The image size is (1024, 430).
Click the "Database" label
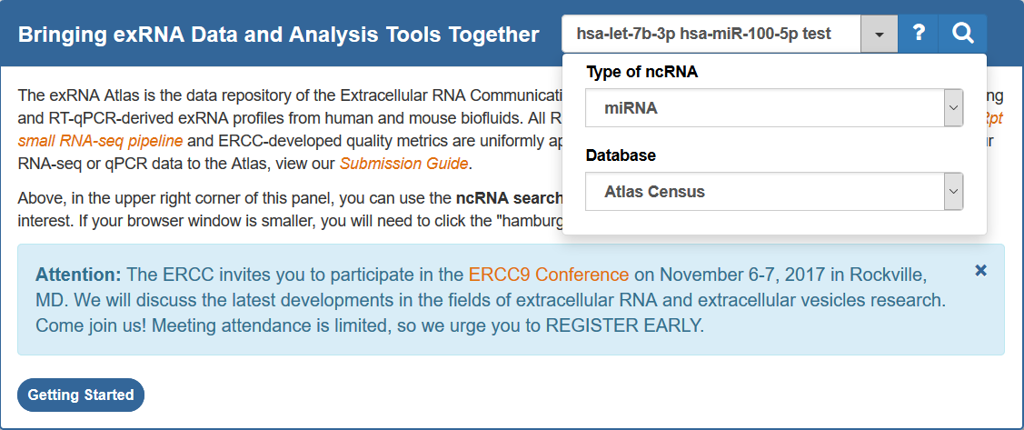point(620,155)
